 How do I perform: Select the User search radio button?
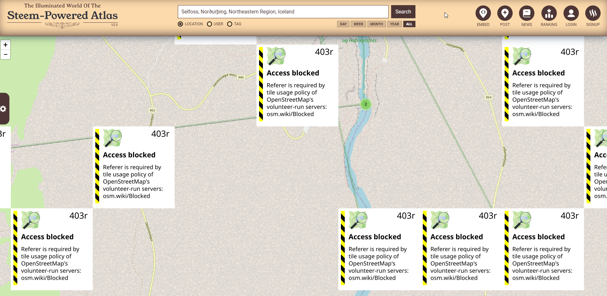209,24
